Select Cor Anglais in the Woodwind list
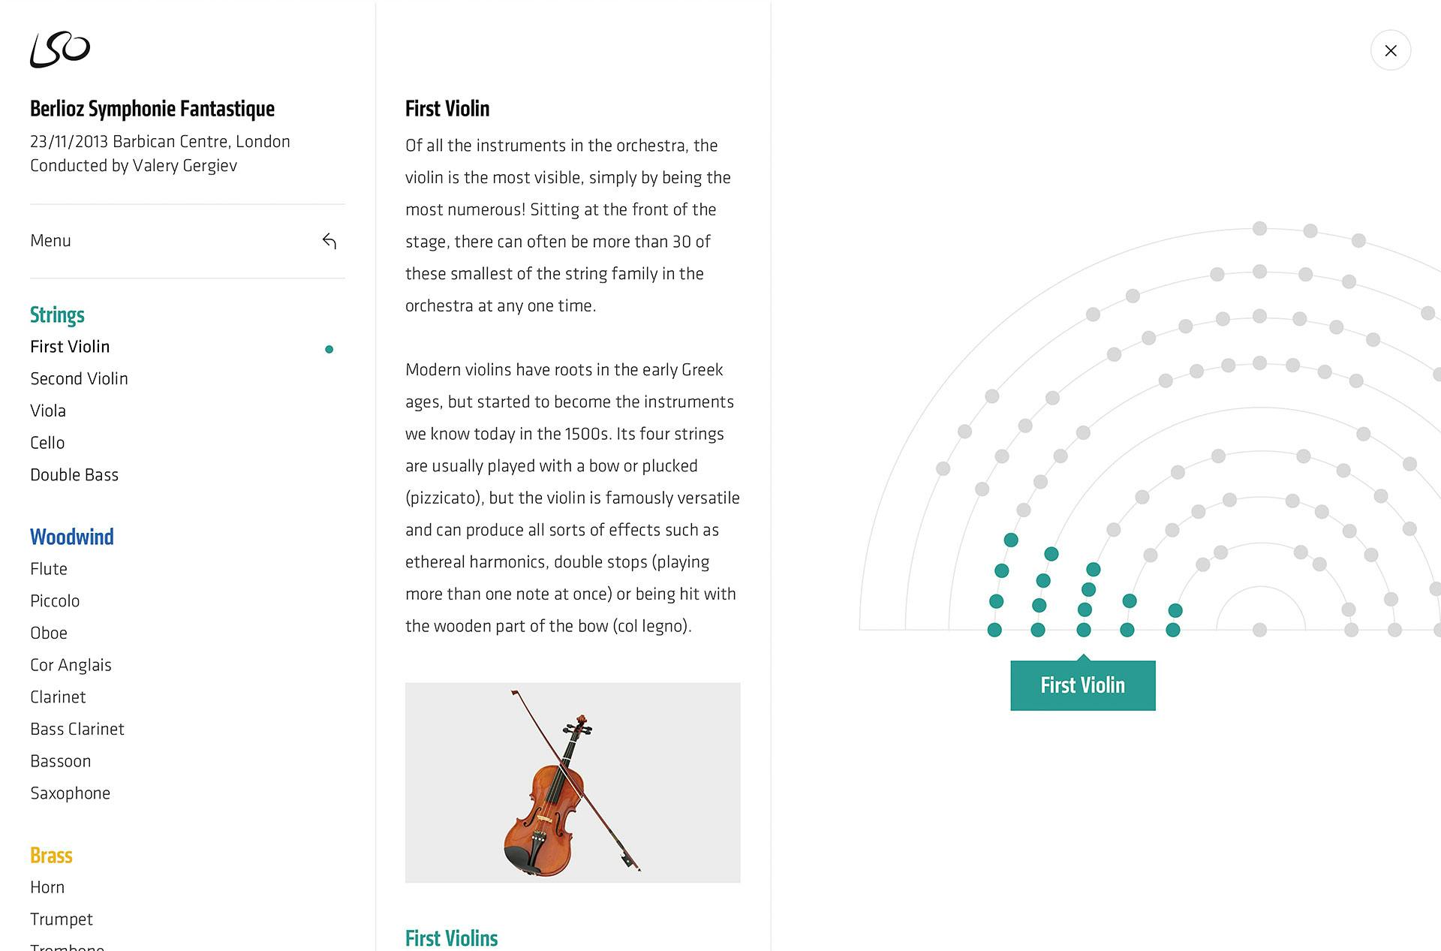This screenshot has width=1441, height=951. tap(71, 665)
